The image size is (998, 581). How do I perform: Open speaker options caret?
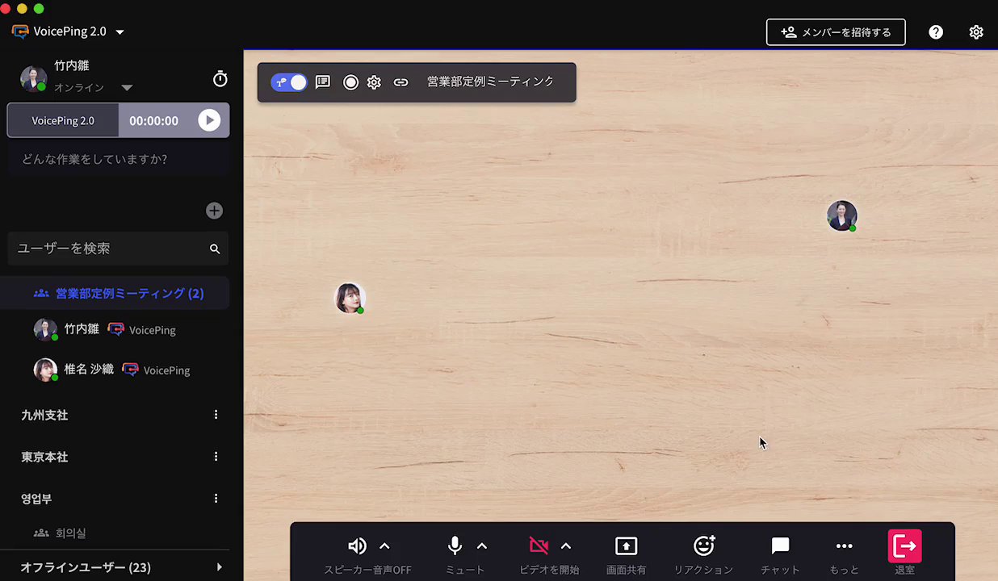(384, 546)
